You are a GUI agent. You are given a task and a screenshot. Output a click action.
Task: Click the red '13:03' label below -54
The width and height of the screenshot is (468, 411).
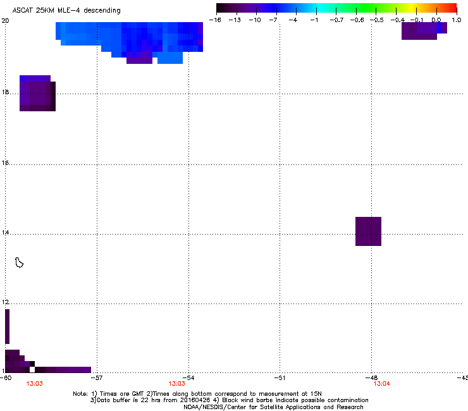176,384
